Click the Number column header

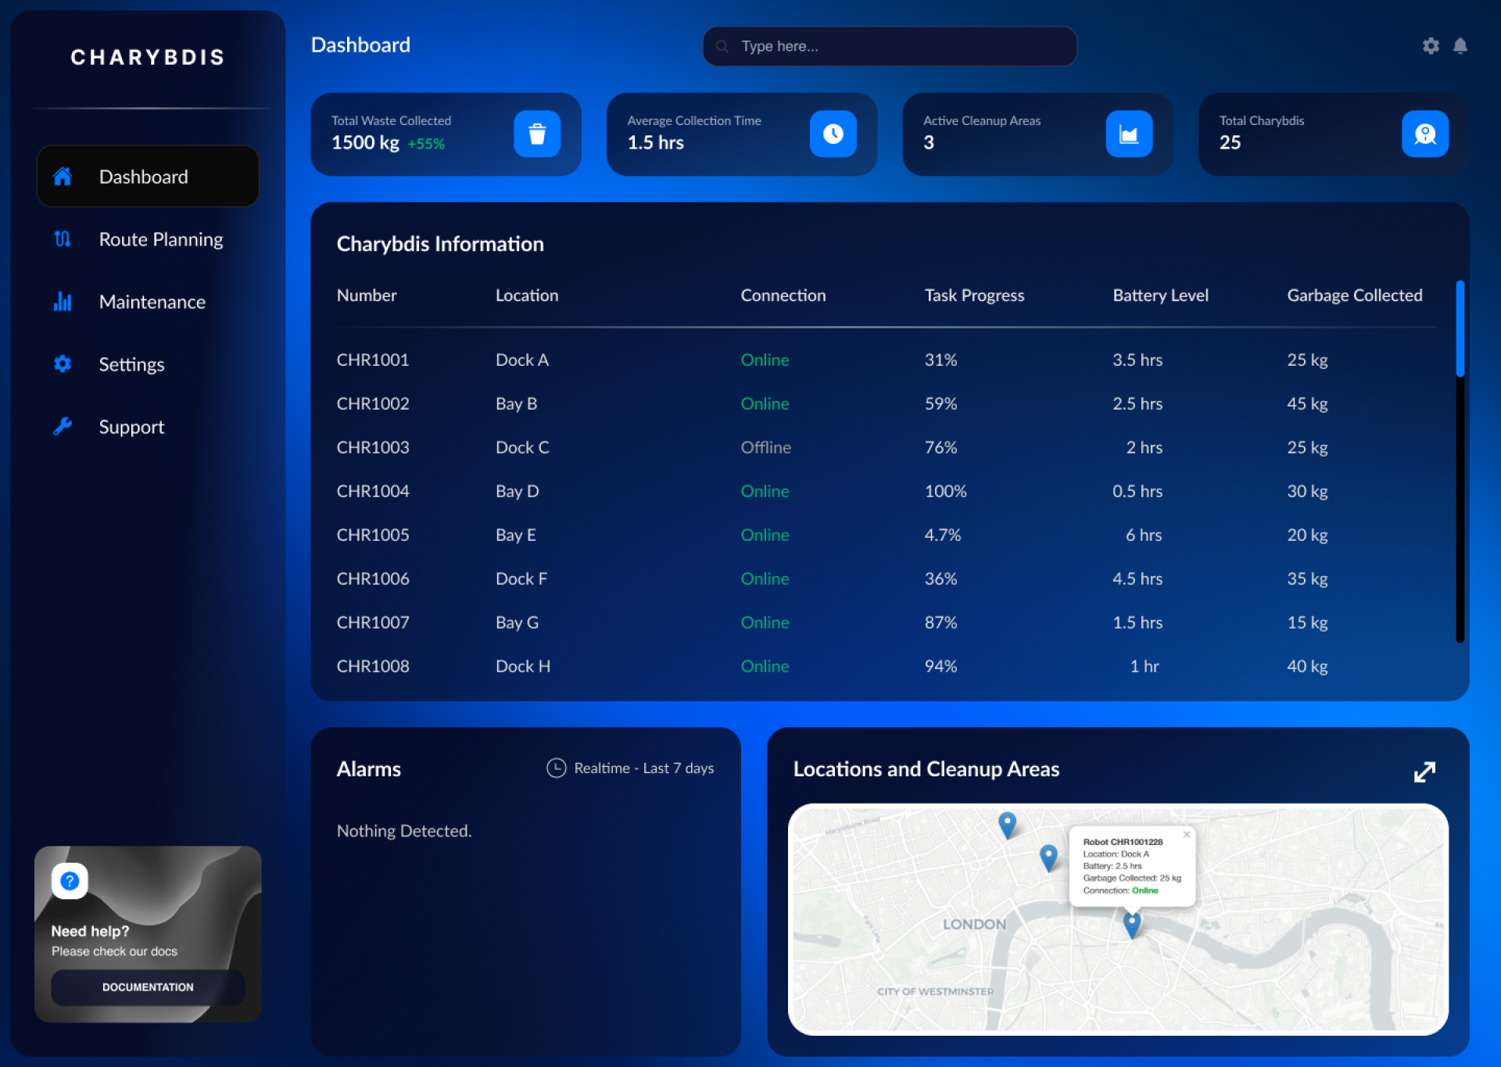(367, 295)
